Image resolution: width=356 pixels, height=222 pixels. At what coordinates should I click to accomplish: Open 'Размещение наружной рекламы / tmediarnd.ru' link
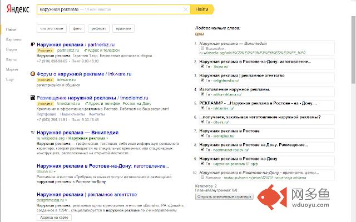click(92, 98)
